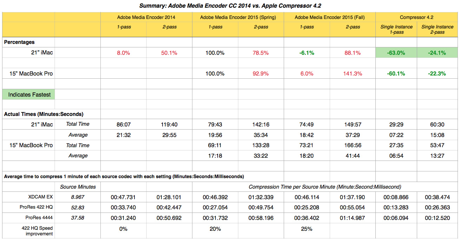Viewport: 460px width, 241px height.
Task: Select the '149:57' total time cell
Action: [x=353, y=124]
